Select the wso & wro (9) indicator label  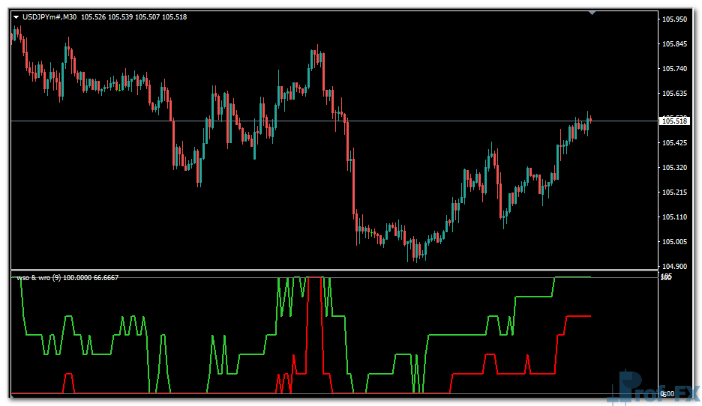(45, 278)
